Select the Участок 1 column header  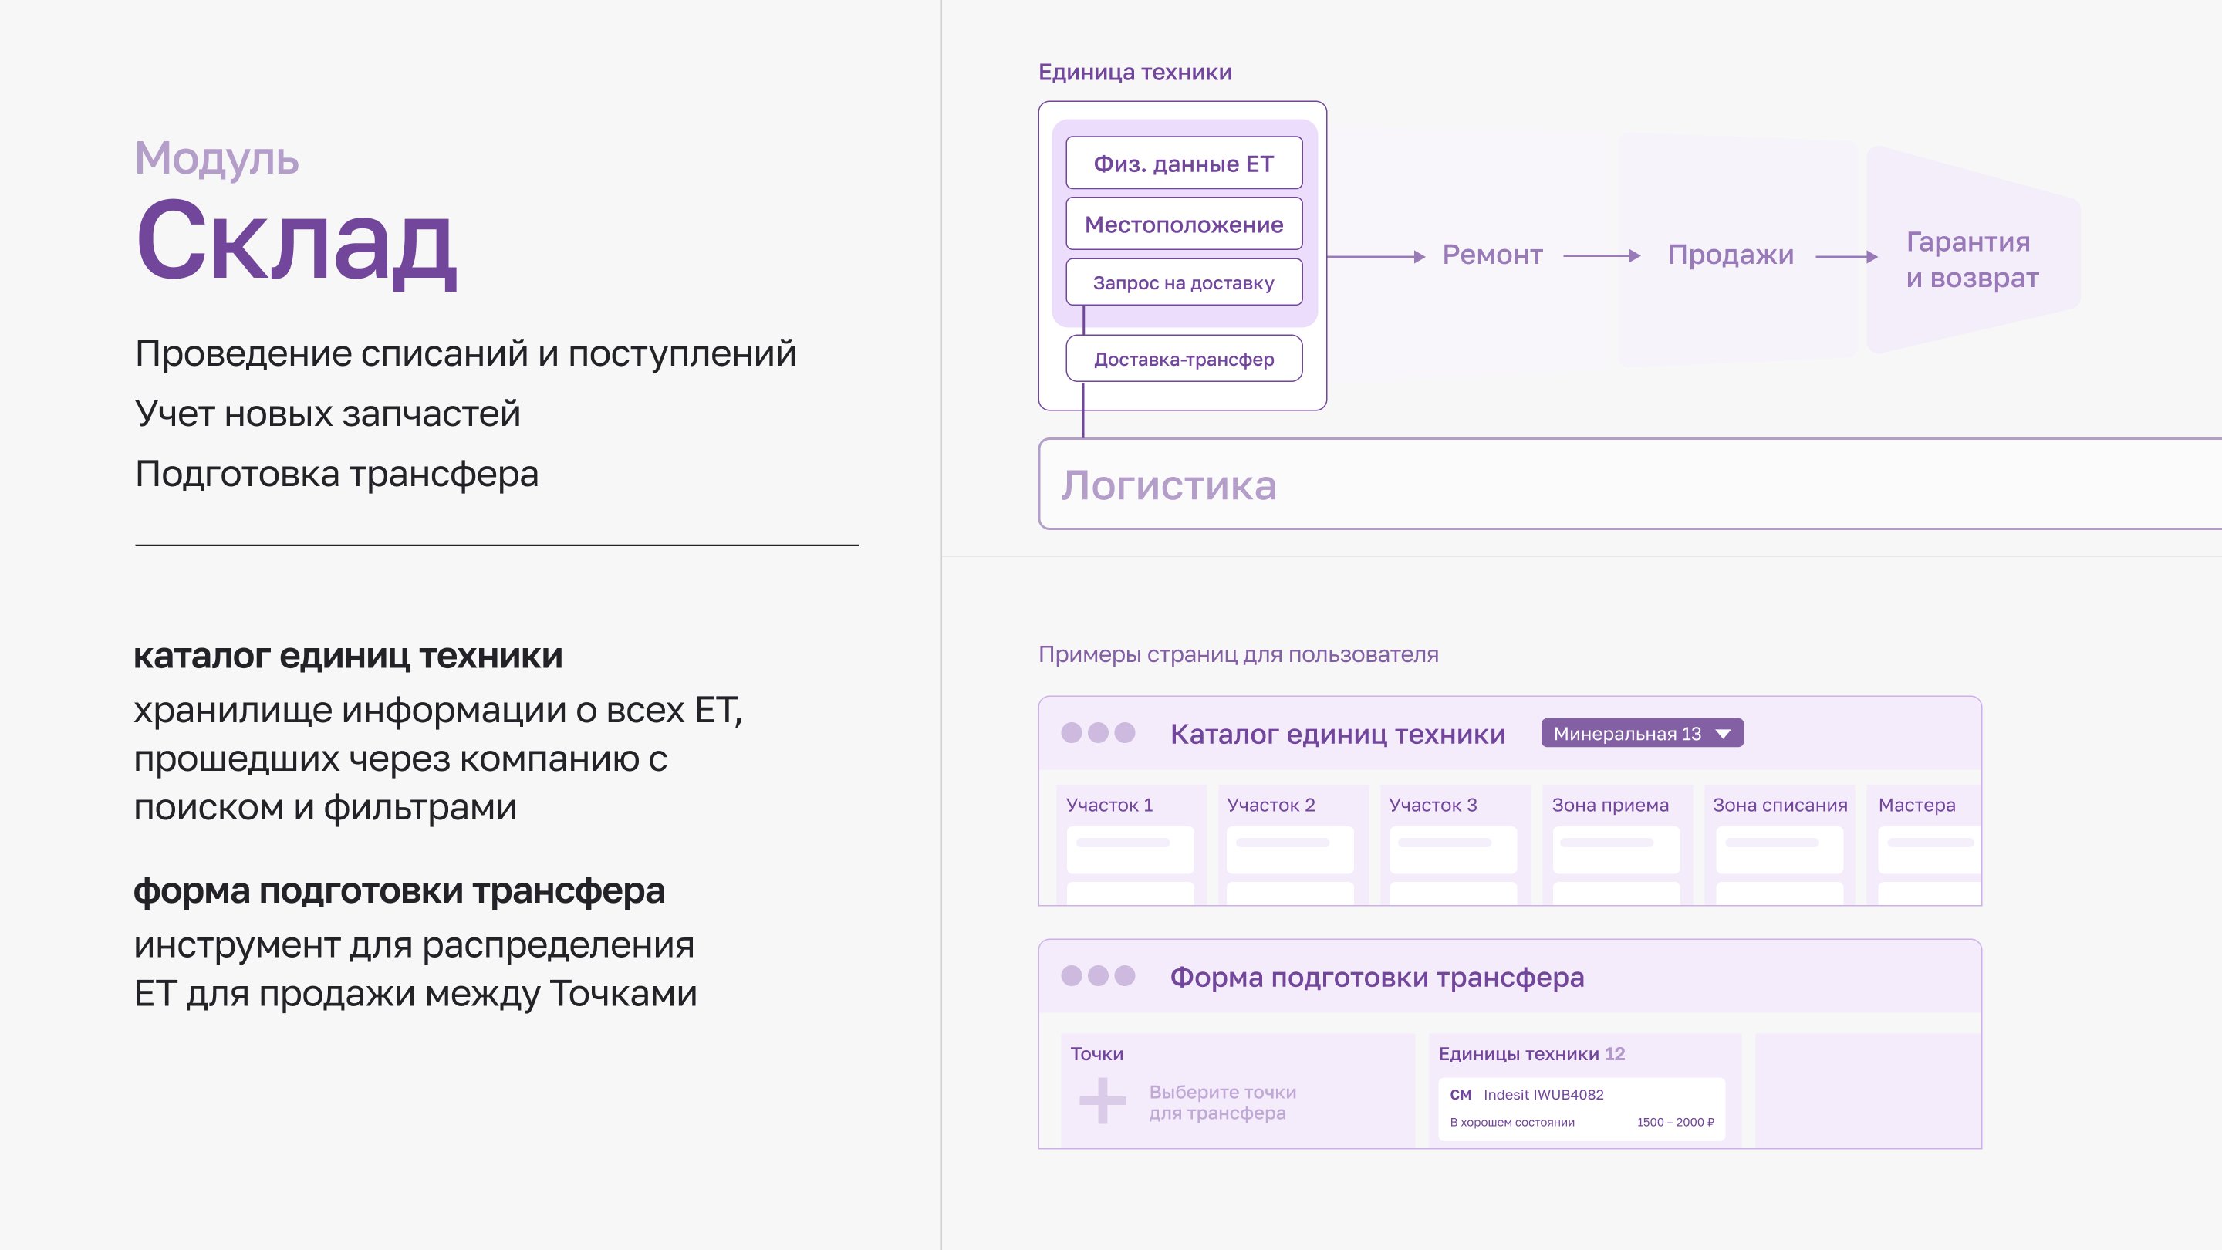click(x=1109, y=805)
